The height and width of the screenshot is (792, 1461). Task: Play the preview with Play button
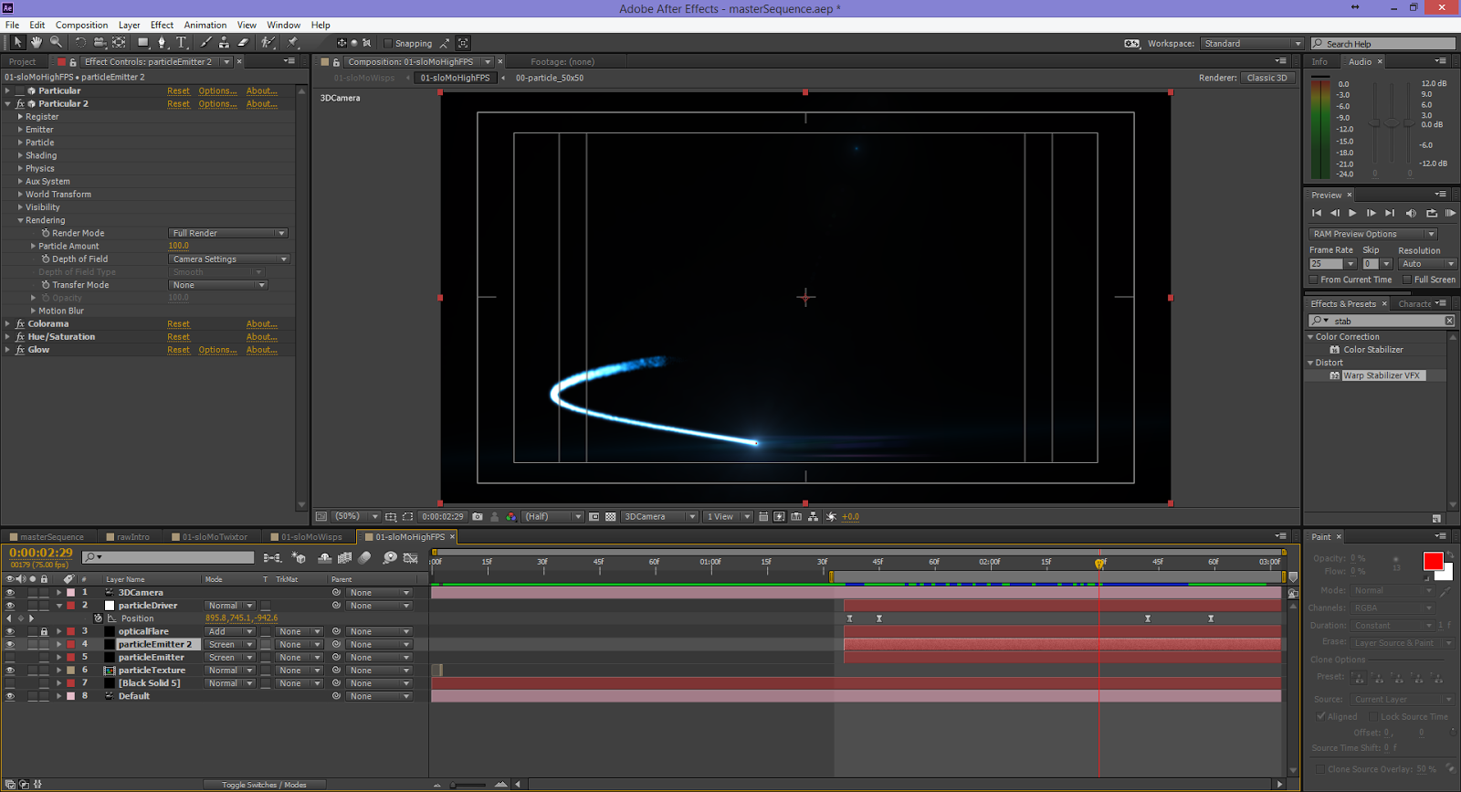pyautogui.click(x=1352, y=213)
